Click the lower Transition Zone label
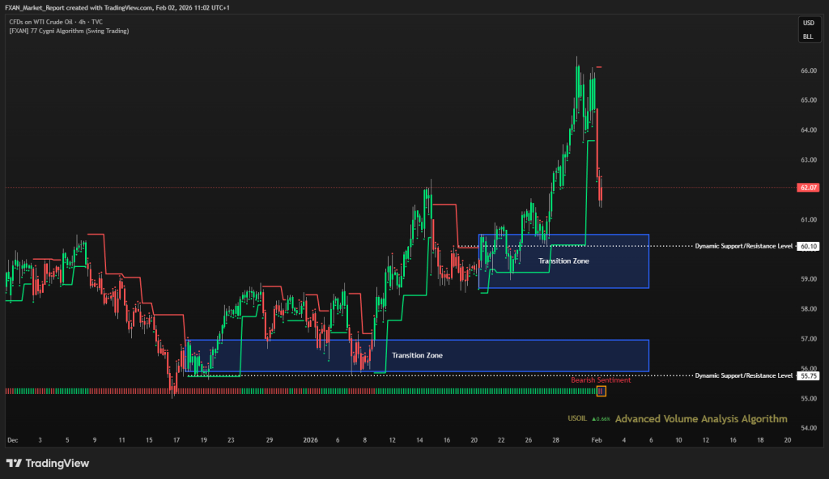 tap(417, 355)
